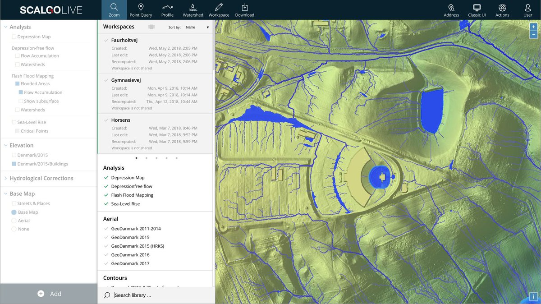Click the plus icon on the Add bar
Image resolution: width=541 pixels, height=304 pixels.
click(x=41, y=294)
